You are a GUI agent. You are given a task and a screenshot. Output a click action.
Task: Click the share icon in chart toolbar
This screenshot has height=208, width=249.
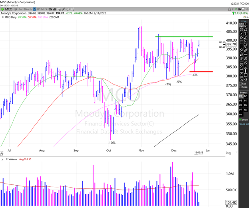coord(73,9)
